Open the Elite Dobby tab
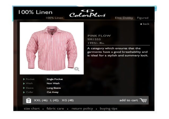 point(124,18)
